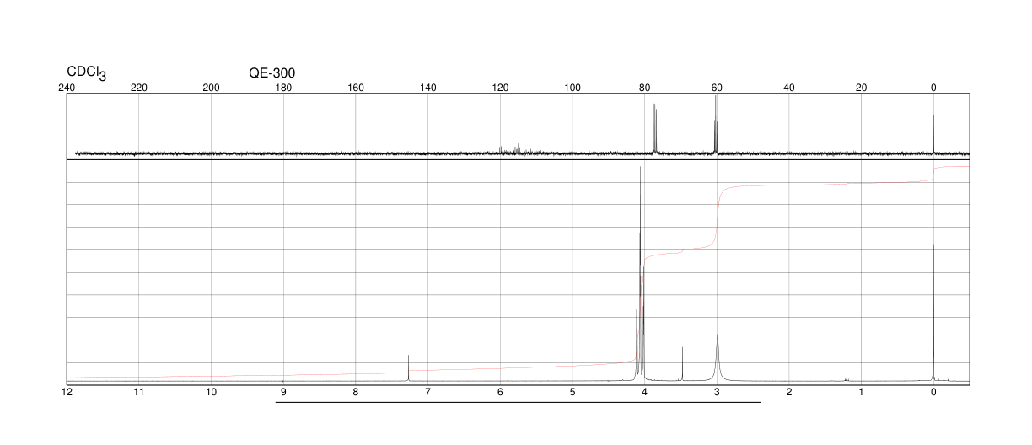The image size is (1032, 445).
Task: Select the 11 ppm label on proton axis
Action: point(139,392)
